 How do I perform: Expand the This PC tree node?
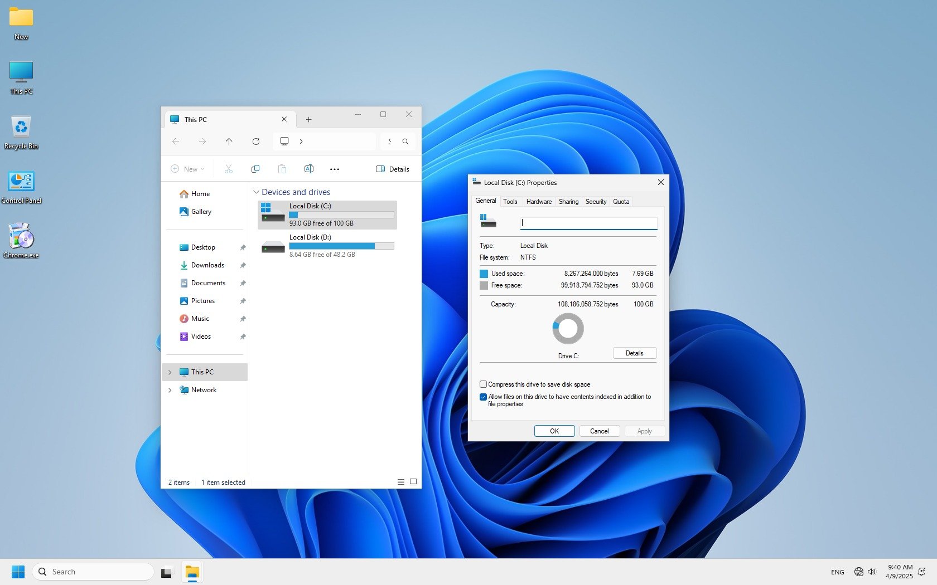(170, 372)
